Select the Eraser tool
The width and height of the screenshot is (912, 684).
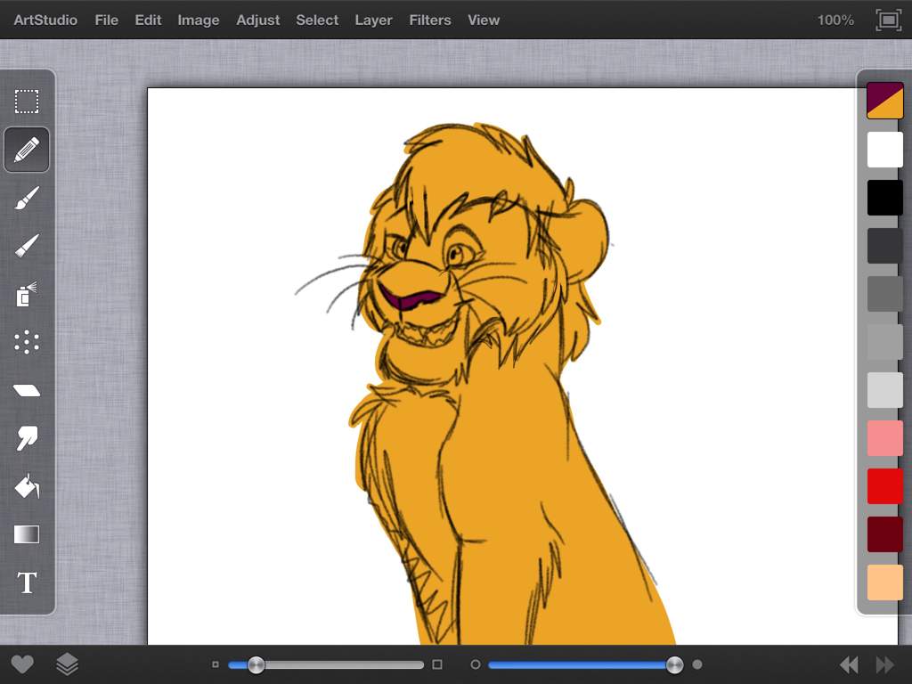point(27,390)
